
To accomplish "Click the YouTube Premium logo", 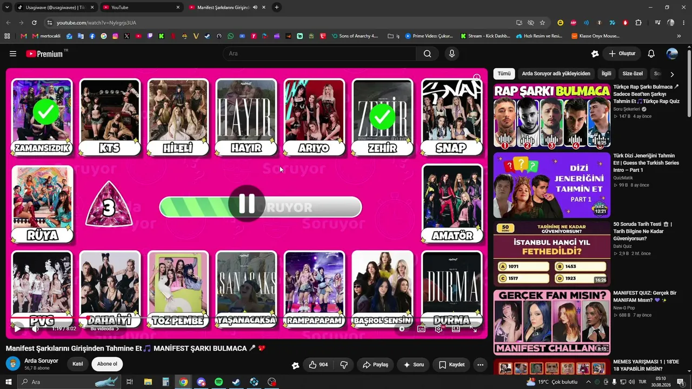I will pyautogui.click(x=45, y=53).
